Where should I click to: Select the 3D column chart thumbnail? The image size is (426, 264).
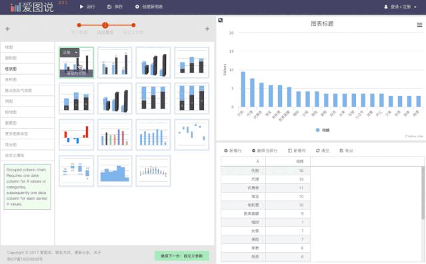(153, 63)
